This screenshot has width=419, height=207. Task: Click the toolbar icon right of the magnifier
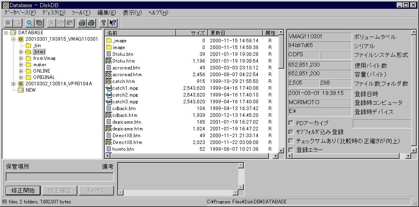(39, 23)
